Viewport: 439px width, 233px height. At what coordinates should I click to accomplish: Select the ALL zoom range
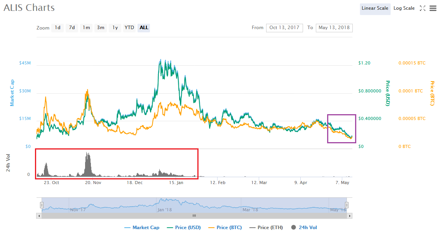144,28
